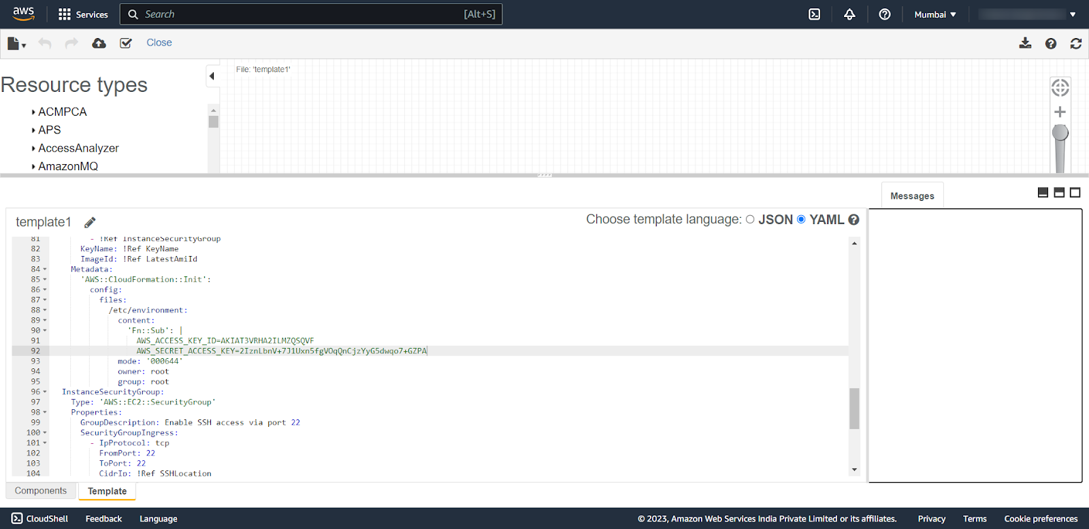This screenshot has width=1089, height=529.
Task: Switch to the Components tab
Action: 41,491
